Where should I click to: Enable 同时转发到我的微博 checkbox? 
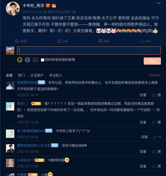[43, 60]
